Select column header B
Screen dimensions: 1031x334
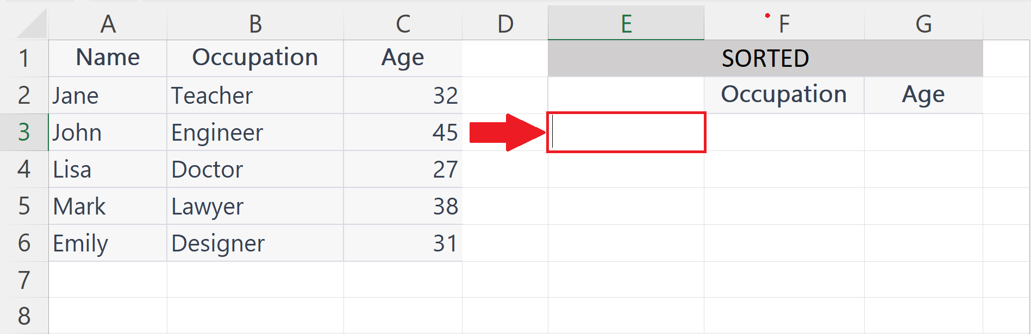pos(254,23)
